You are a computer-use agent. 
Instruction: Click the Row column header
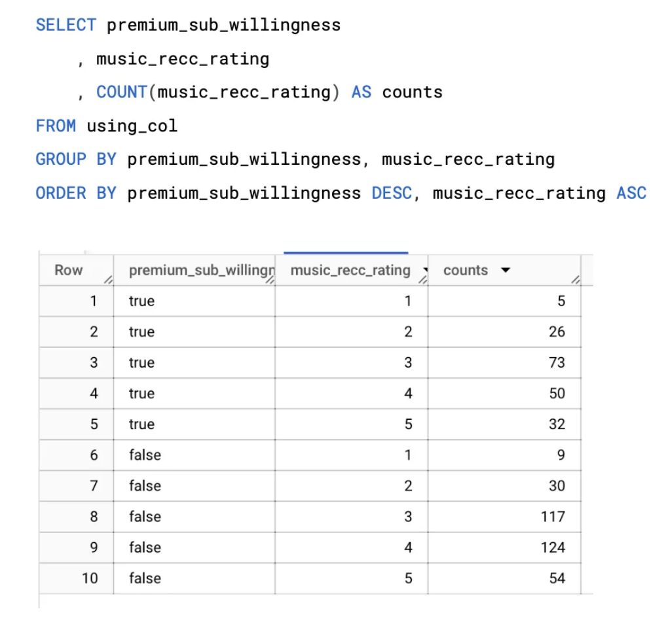coord(69,271)
